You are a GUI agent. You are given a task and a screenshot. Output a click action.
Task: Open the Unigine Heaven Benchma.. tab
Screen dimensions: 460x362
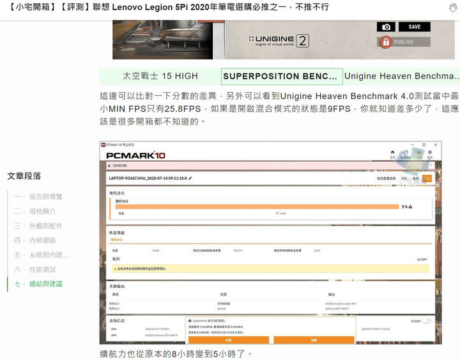pyautogui.click(x=401, y=76)
